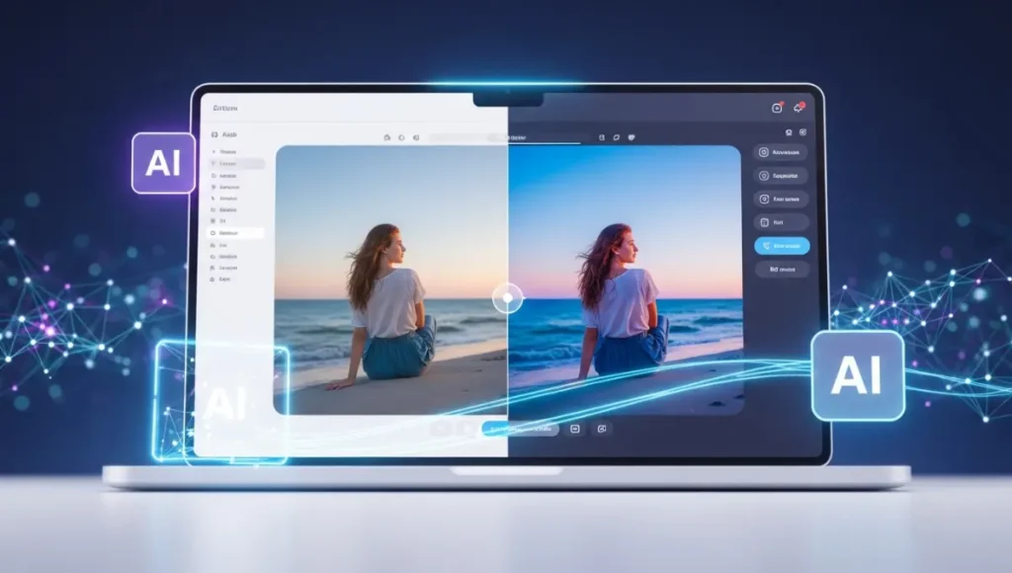Image resolution: width=1012 pixels, height=573 pixels.
Task: Click the before/after comparison slider handle
Action: [507, 296]
